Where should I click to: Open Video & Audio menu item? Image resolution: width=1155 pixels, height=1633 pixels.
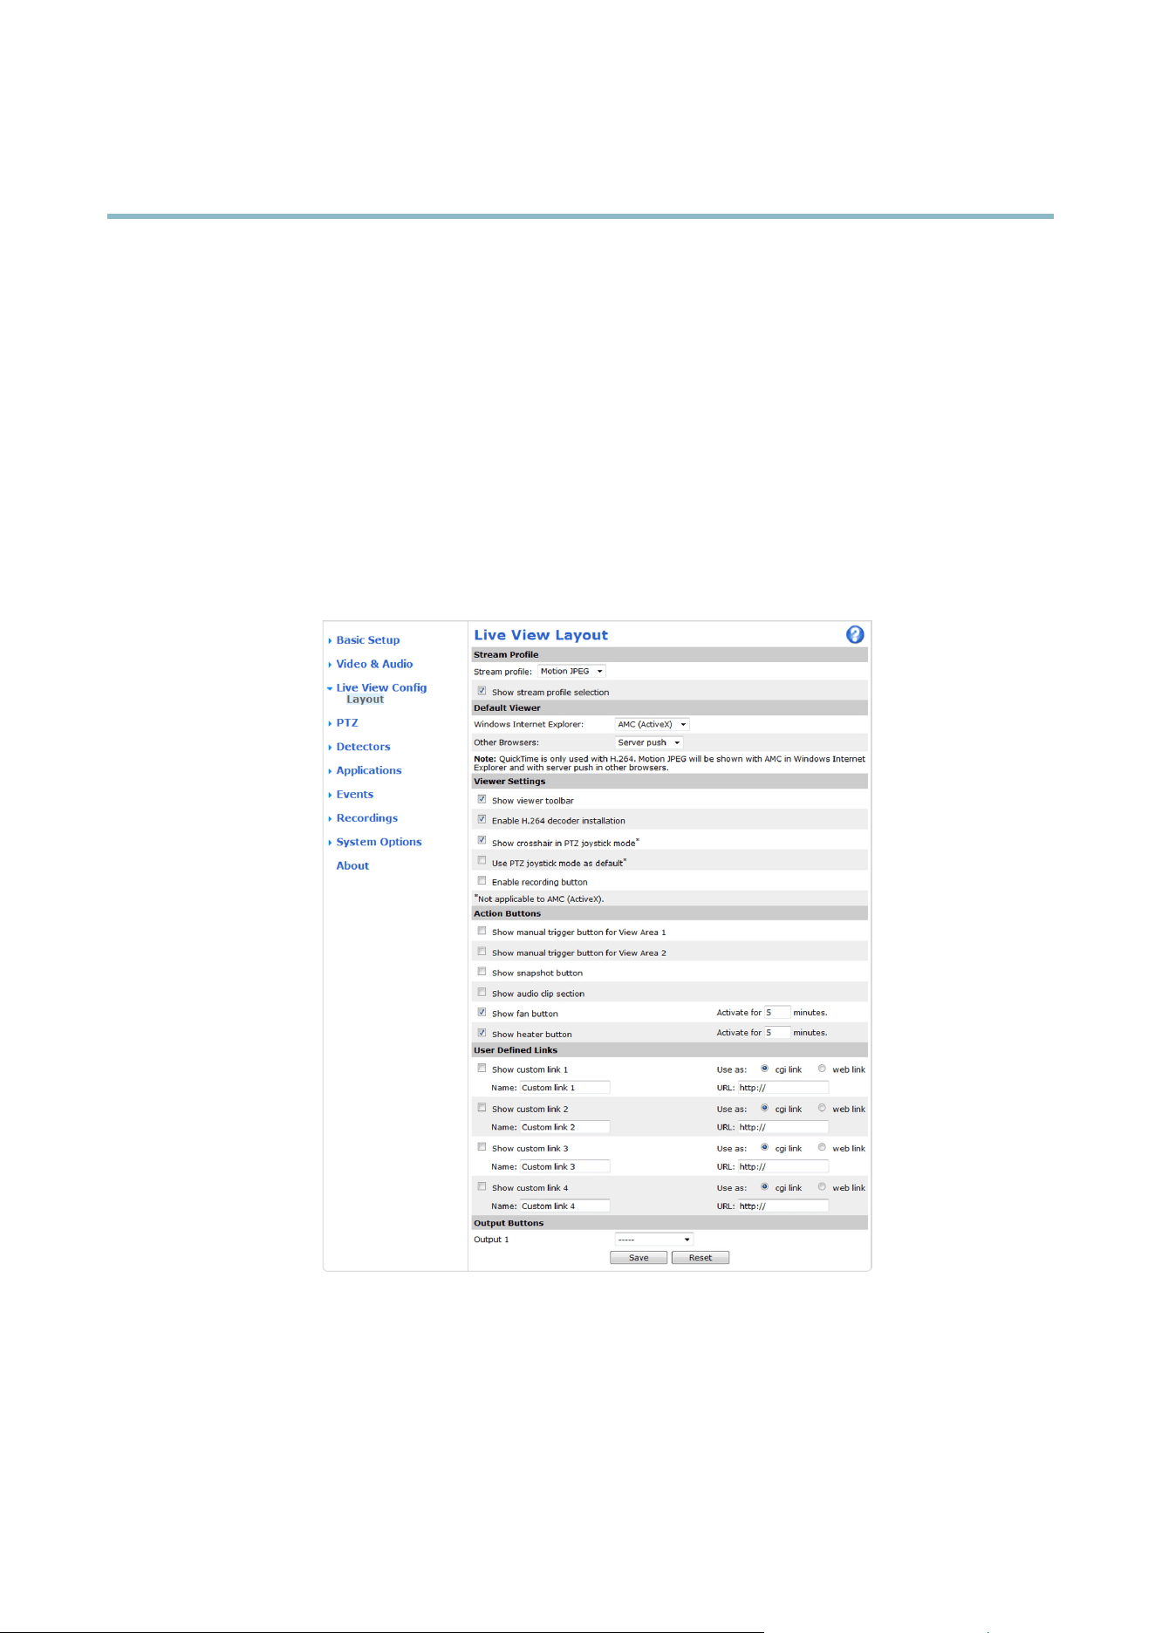(374, 664)
